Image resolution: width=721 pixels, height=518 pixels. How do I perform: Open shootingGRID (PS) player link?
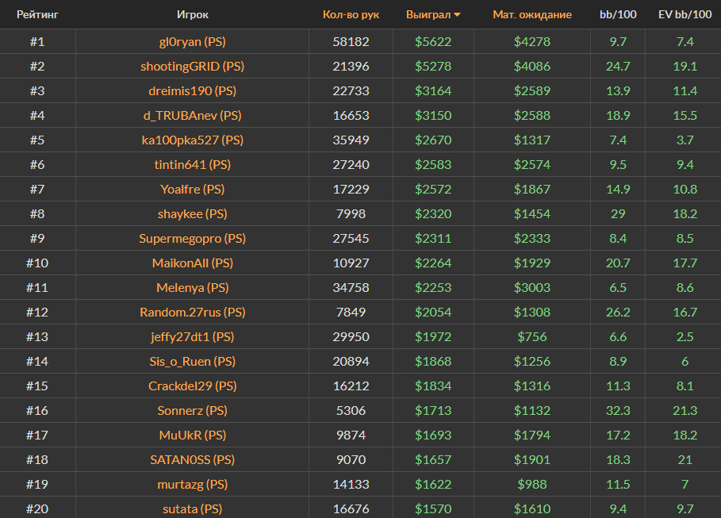pos(192,66)
